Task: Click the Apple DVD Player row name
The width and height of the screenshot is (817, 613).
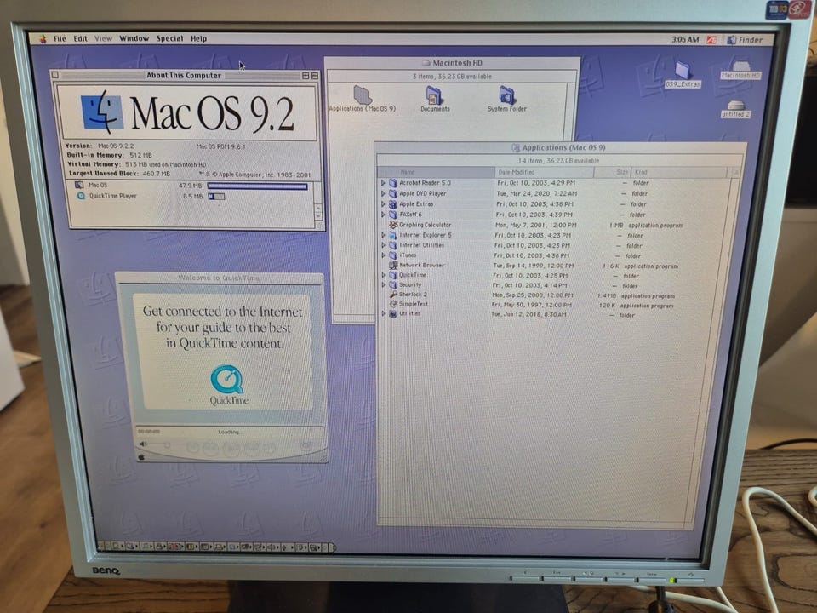Action: [423, 193]
